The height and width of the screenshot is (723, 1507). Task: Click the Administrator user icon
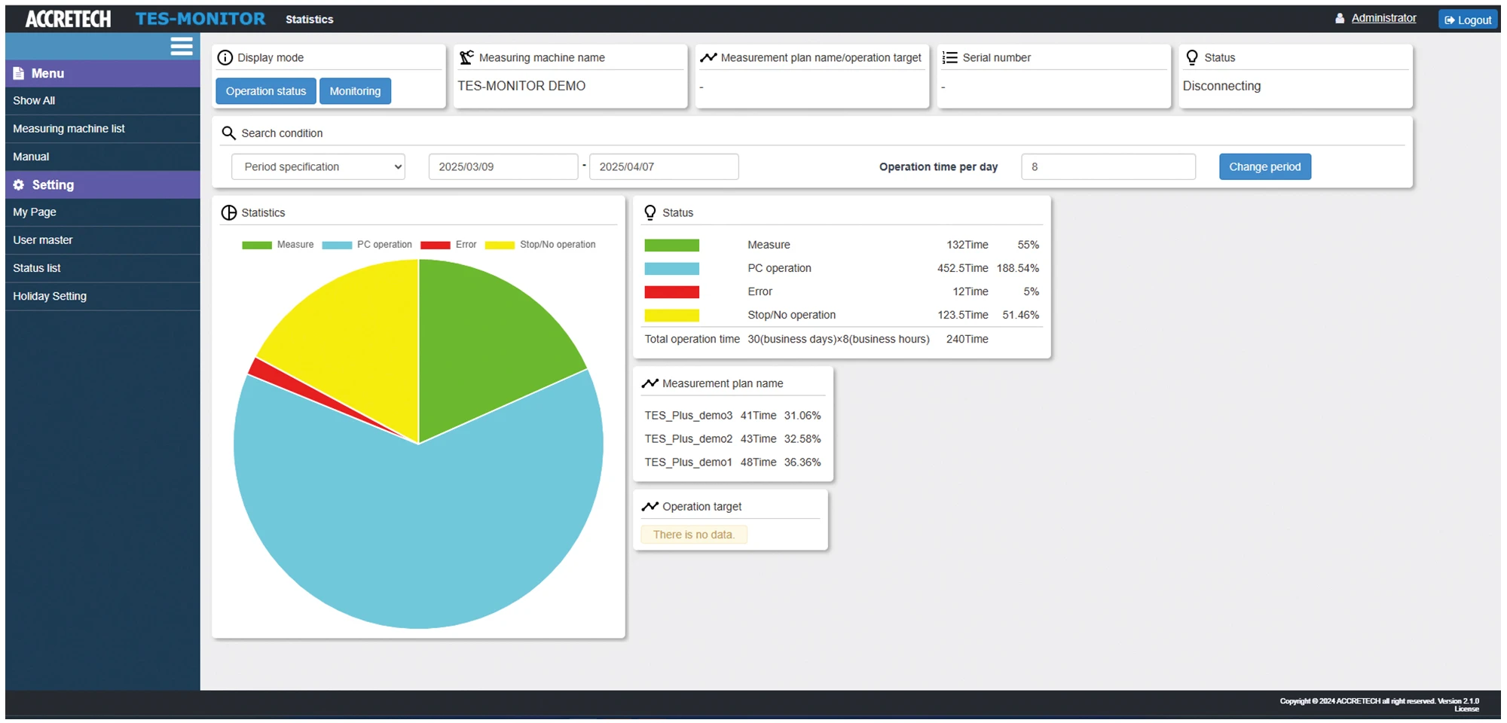[x=1340, y=19]
